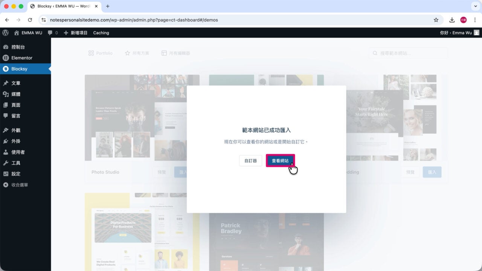Open 留言 comments menu
Image resolution: width=482 pixels, height=271 pixels.
[25, 116]
